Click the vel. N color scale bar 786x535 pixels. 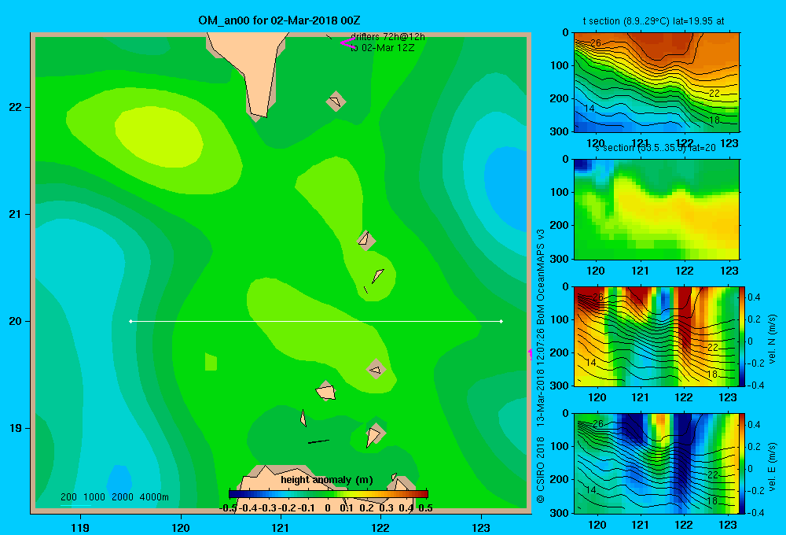(x=743, y=336)
